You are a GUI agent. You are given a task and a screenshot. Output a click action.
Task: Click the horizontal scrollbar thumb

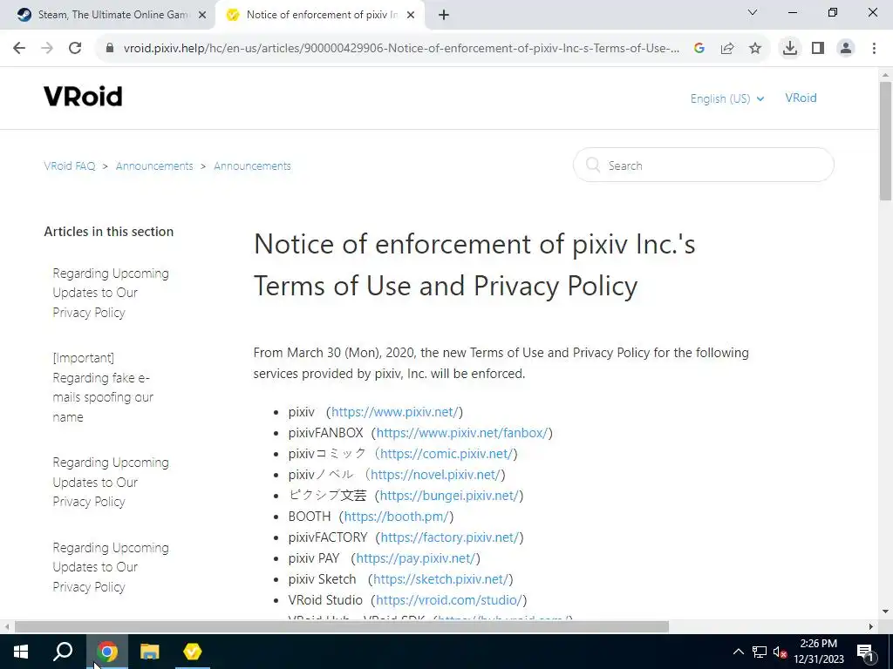[x=342, y=626]
